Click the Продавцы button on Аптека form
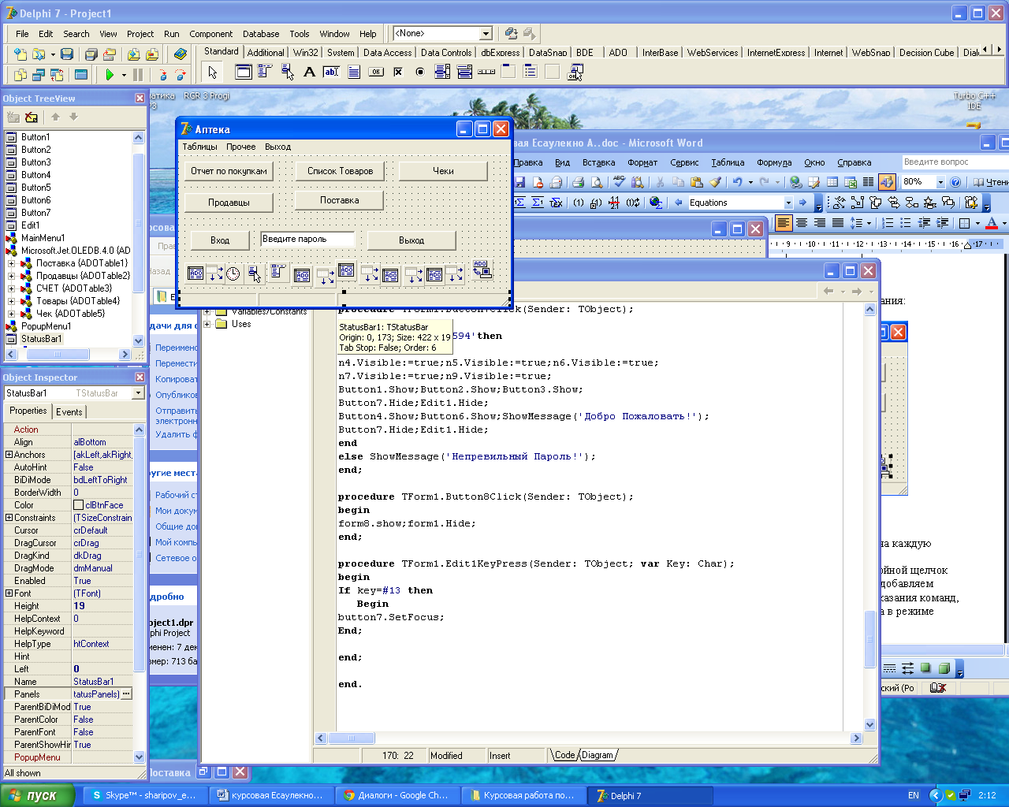The height and width of the screenshot is (807, 1009). click(x=229, y=203)
